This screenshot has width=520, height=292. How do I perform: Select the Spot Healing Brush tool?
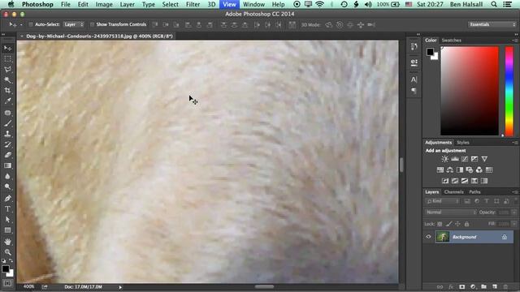click(x=7, y=113)
